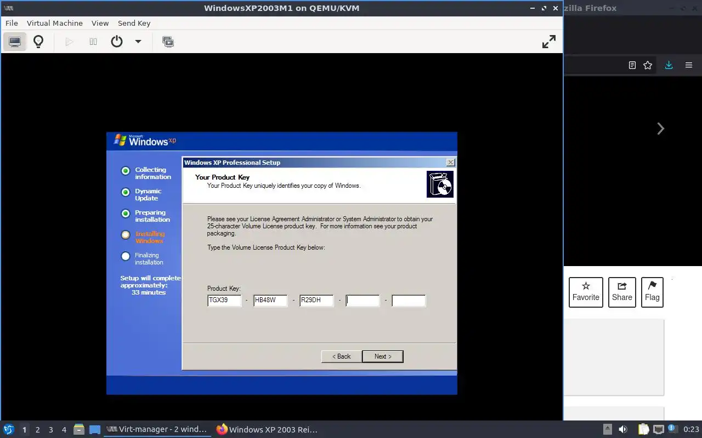Open the network tray icon
The height and width of the screenshot is (438, 702).
click(658, 429)
